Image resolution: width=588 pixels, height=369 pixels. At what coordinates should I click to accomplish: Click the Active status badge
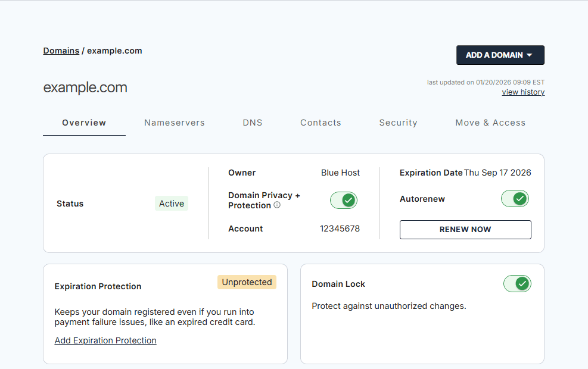coord(172,204)
